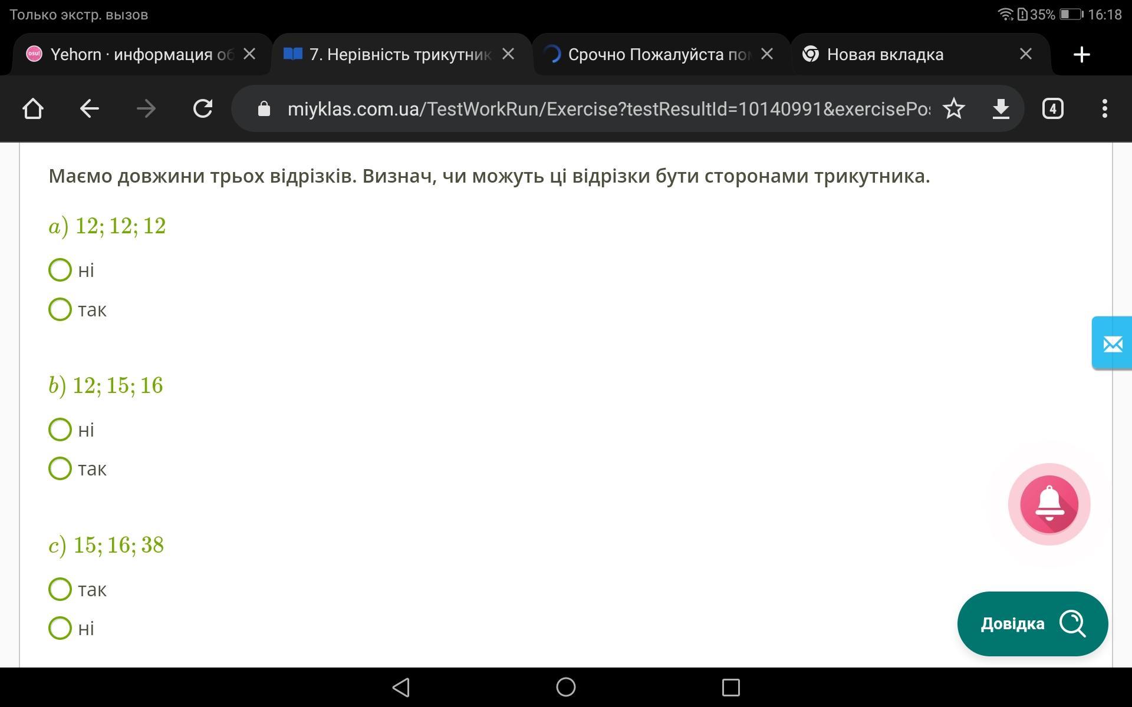
Task: Select 'так' for question b) 12; 15; 16
Action: (x=60, y=468)
